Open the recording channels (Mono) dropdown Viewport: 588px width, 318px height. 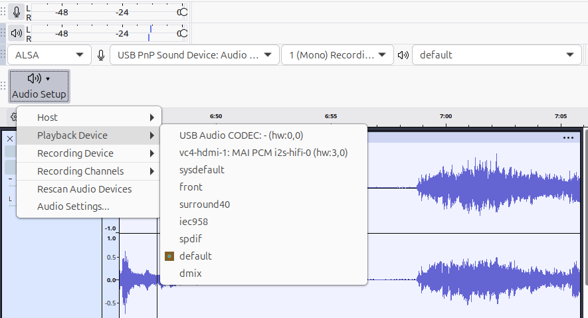(336, 55)
